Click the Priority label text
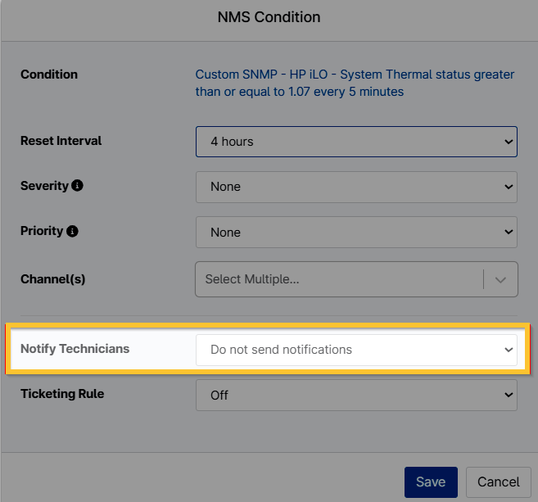 point(42,231)
